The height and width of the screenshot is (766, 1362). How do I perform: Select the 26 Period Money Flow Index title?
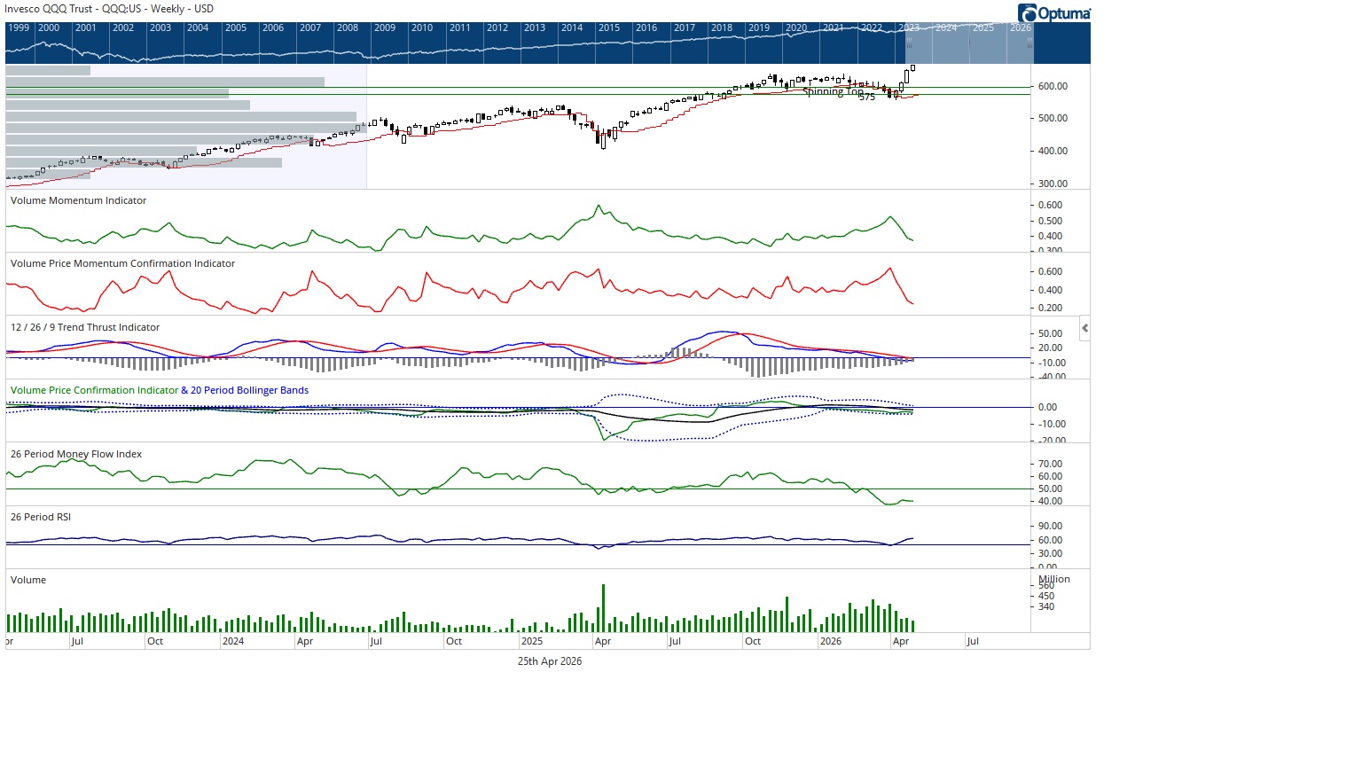click(76, 454)
